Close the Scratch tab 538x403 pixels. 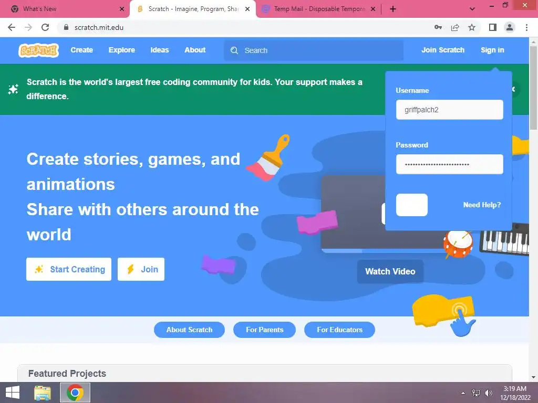247,9
